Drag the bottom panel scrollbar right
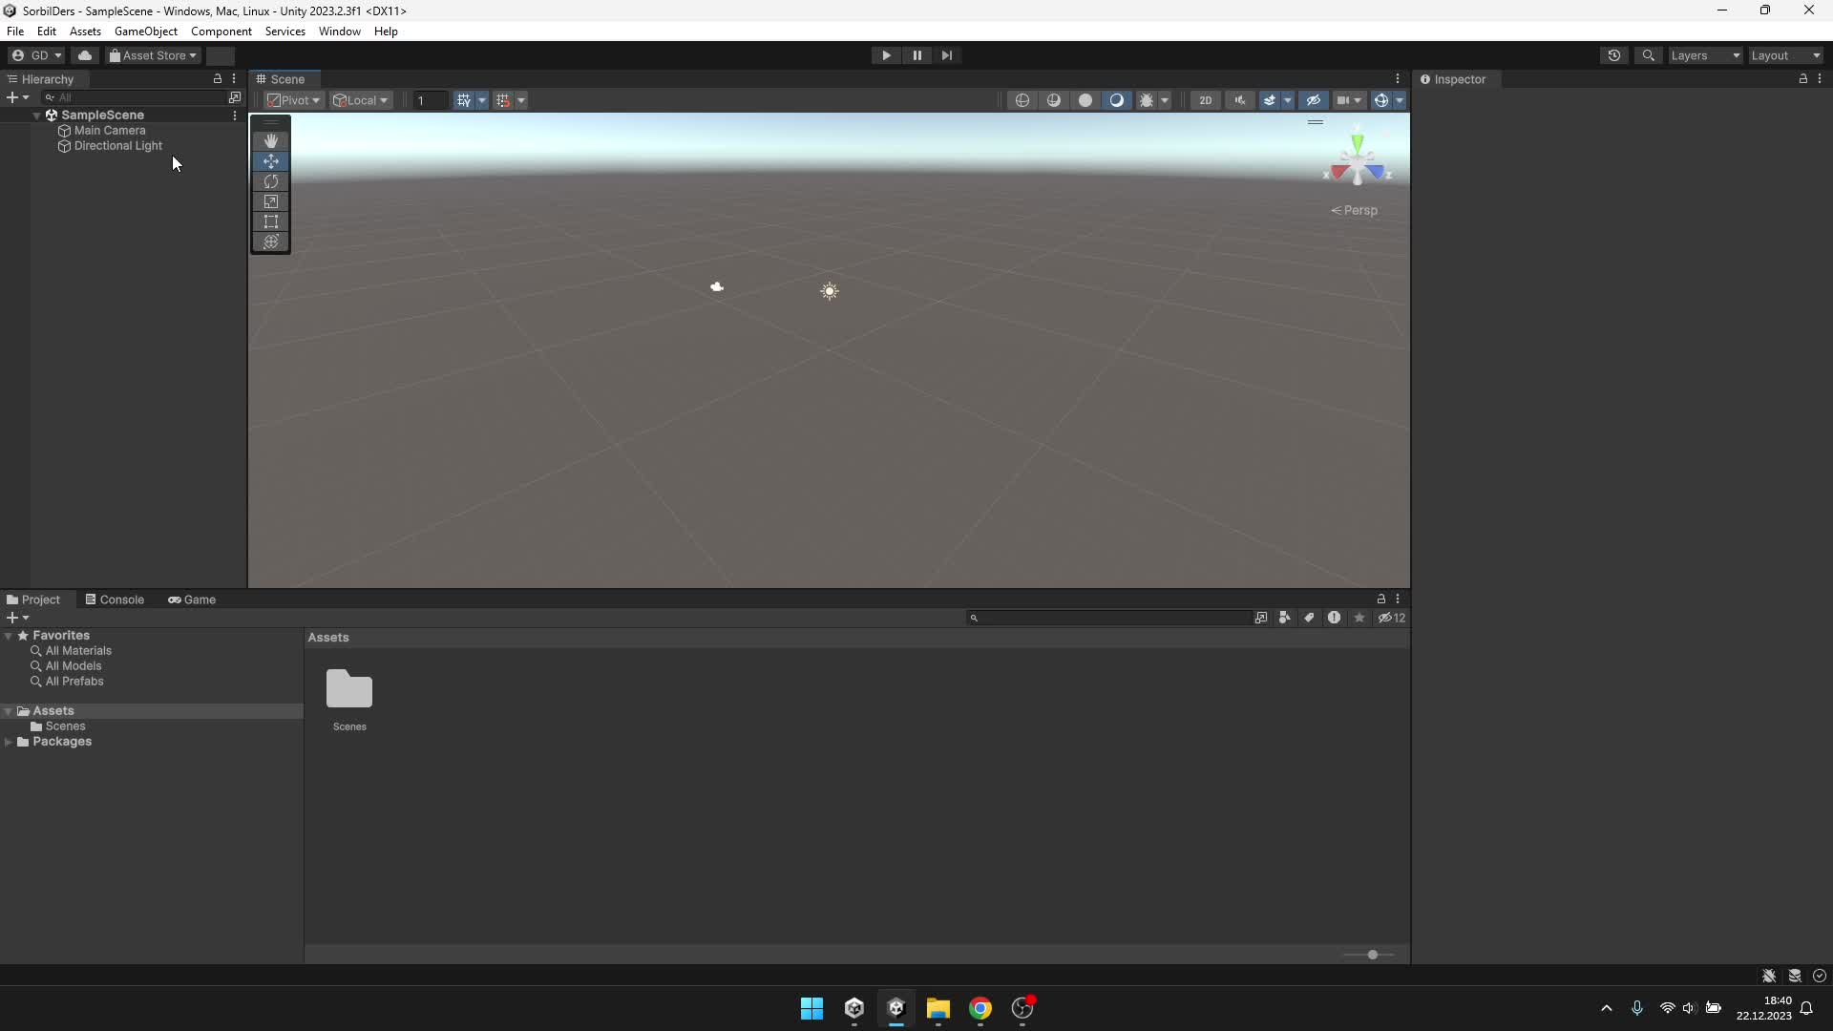The height and width of the screenshot is (1031, 1833). (1371, 955)
